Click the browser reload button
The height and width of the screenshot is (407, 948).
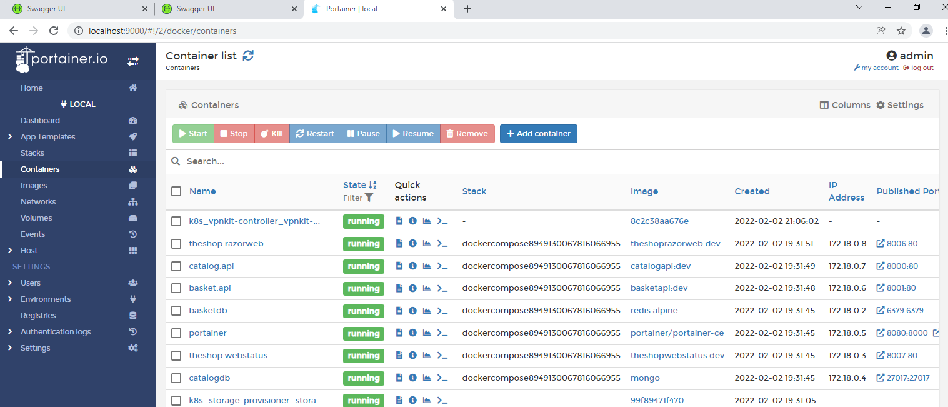54,31
